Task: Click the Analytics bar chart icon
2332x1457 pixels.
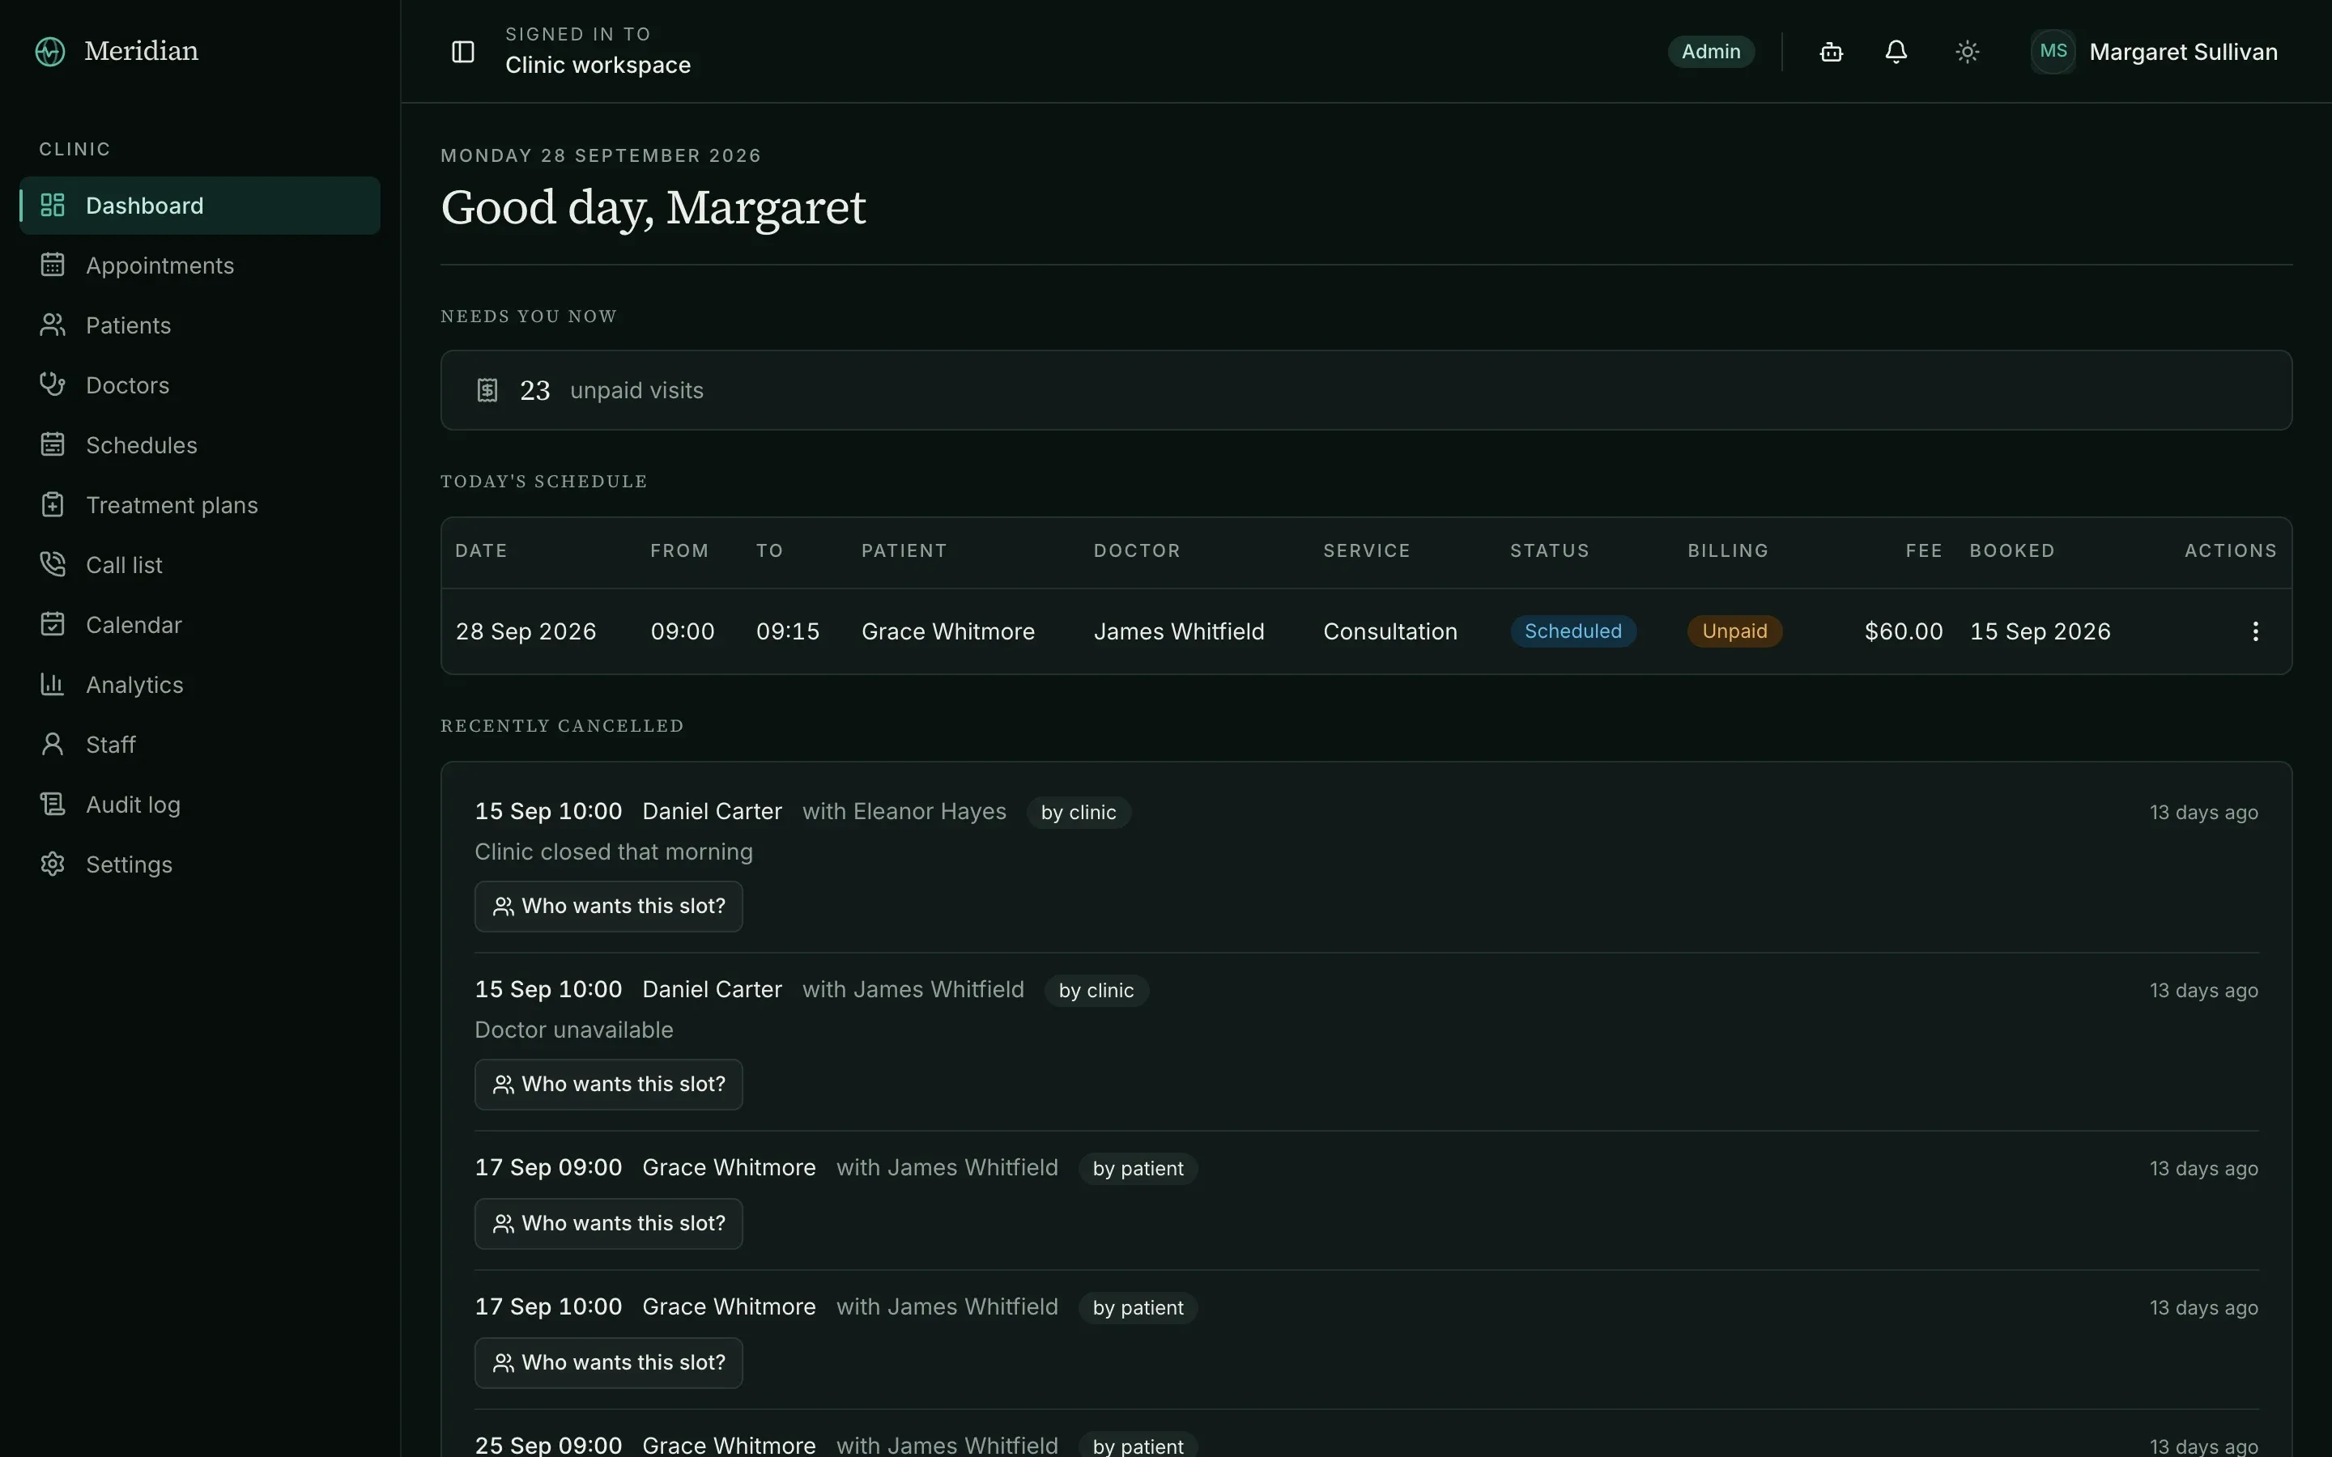Action: tap(53, 684)
